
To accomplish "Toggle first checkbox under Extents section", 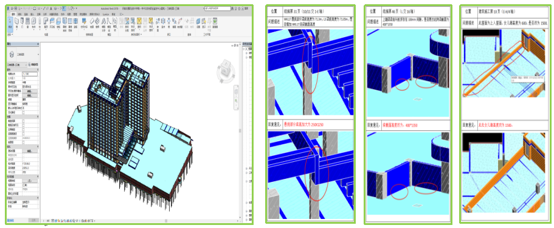I will tap(23, 121).
